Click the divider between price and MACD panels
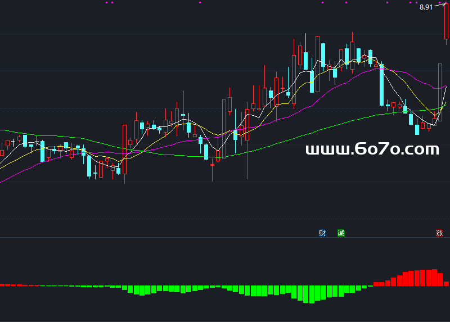 (225, 237)
